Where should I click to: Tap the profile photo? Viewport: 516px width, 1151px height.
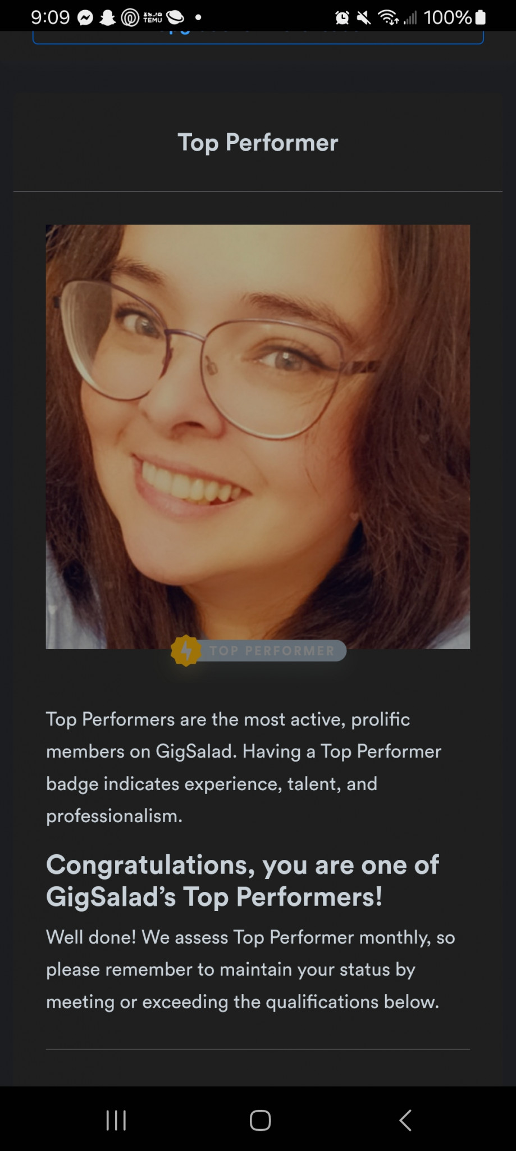tap(258, 437)
